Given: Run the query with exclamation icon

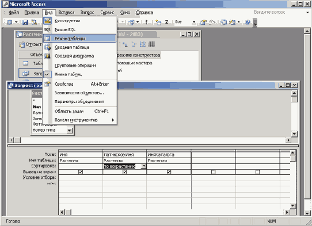Looking at the screenshot, I should coord(146,22).
